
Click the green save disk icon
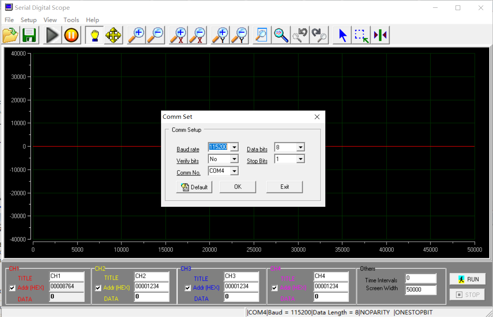(x=29, y=35)
